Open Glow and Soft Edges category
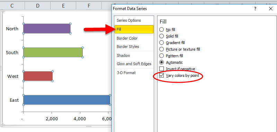This screenshot has height=132, width=277. pos(134,64)
